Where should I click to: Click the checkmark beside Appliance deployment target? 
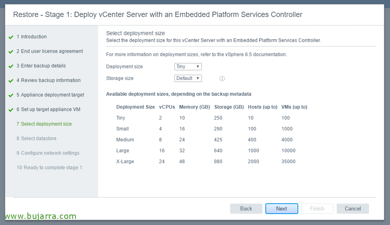(x=11, y=95)
